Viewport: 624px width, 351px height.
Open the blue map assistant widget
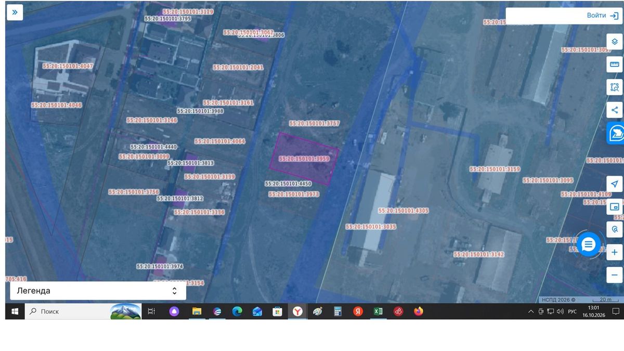click(615, 133)
